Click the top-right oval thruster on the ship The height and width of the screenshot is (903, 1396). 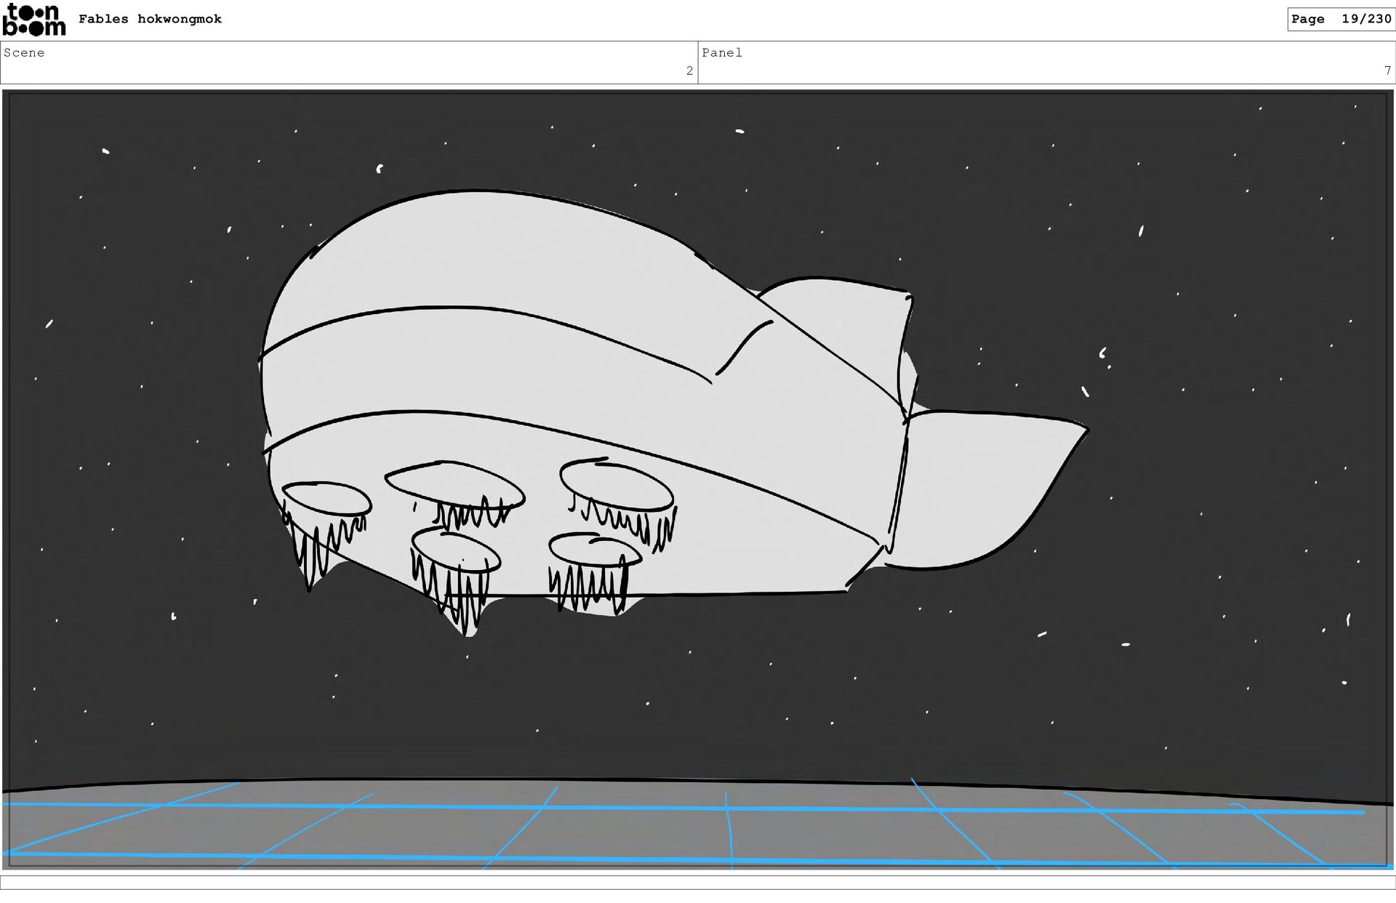coord(616,485)
